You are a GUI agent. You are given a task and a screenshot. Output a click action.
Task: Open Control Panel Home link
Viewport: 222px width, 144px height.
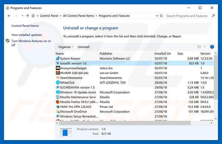point(25,26)
